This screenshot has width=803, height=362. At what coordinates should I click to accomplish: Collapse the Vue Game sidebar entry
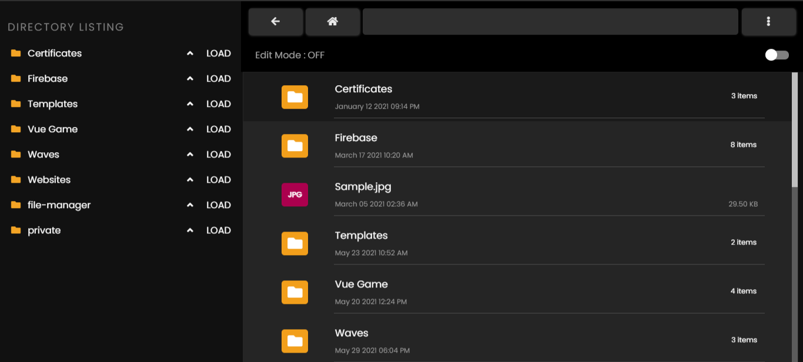[x=190, y=129]
